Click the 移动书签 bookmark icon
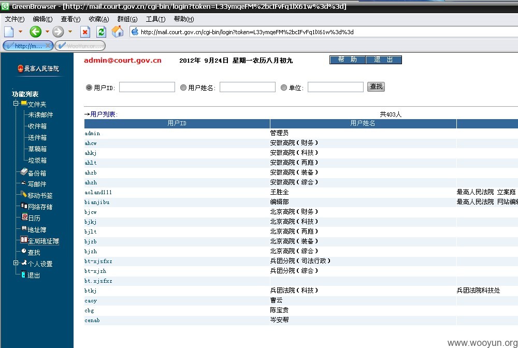 (x=24, y=194)
